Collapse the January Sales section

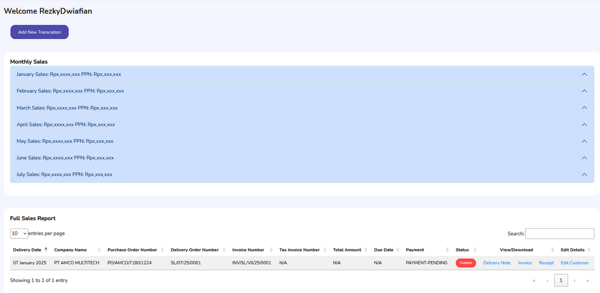pyautogui.click(x=585, y=74)
